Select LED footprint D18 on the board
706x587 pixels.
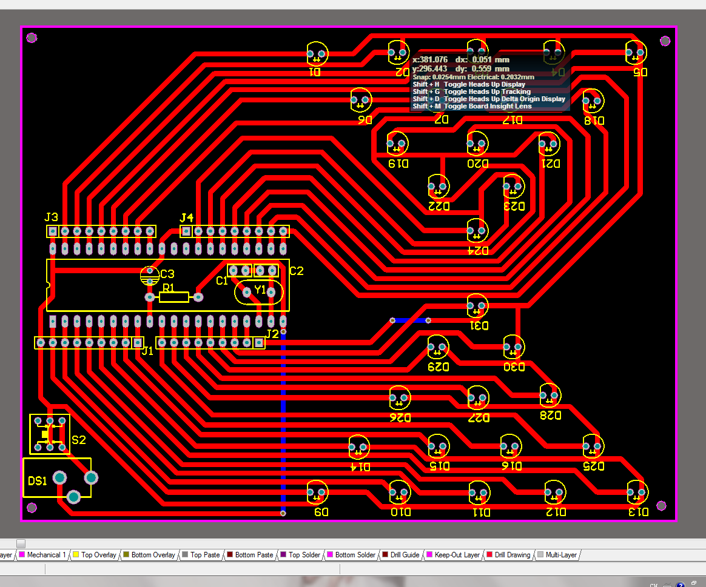coord(593,101)
